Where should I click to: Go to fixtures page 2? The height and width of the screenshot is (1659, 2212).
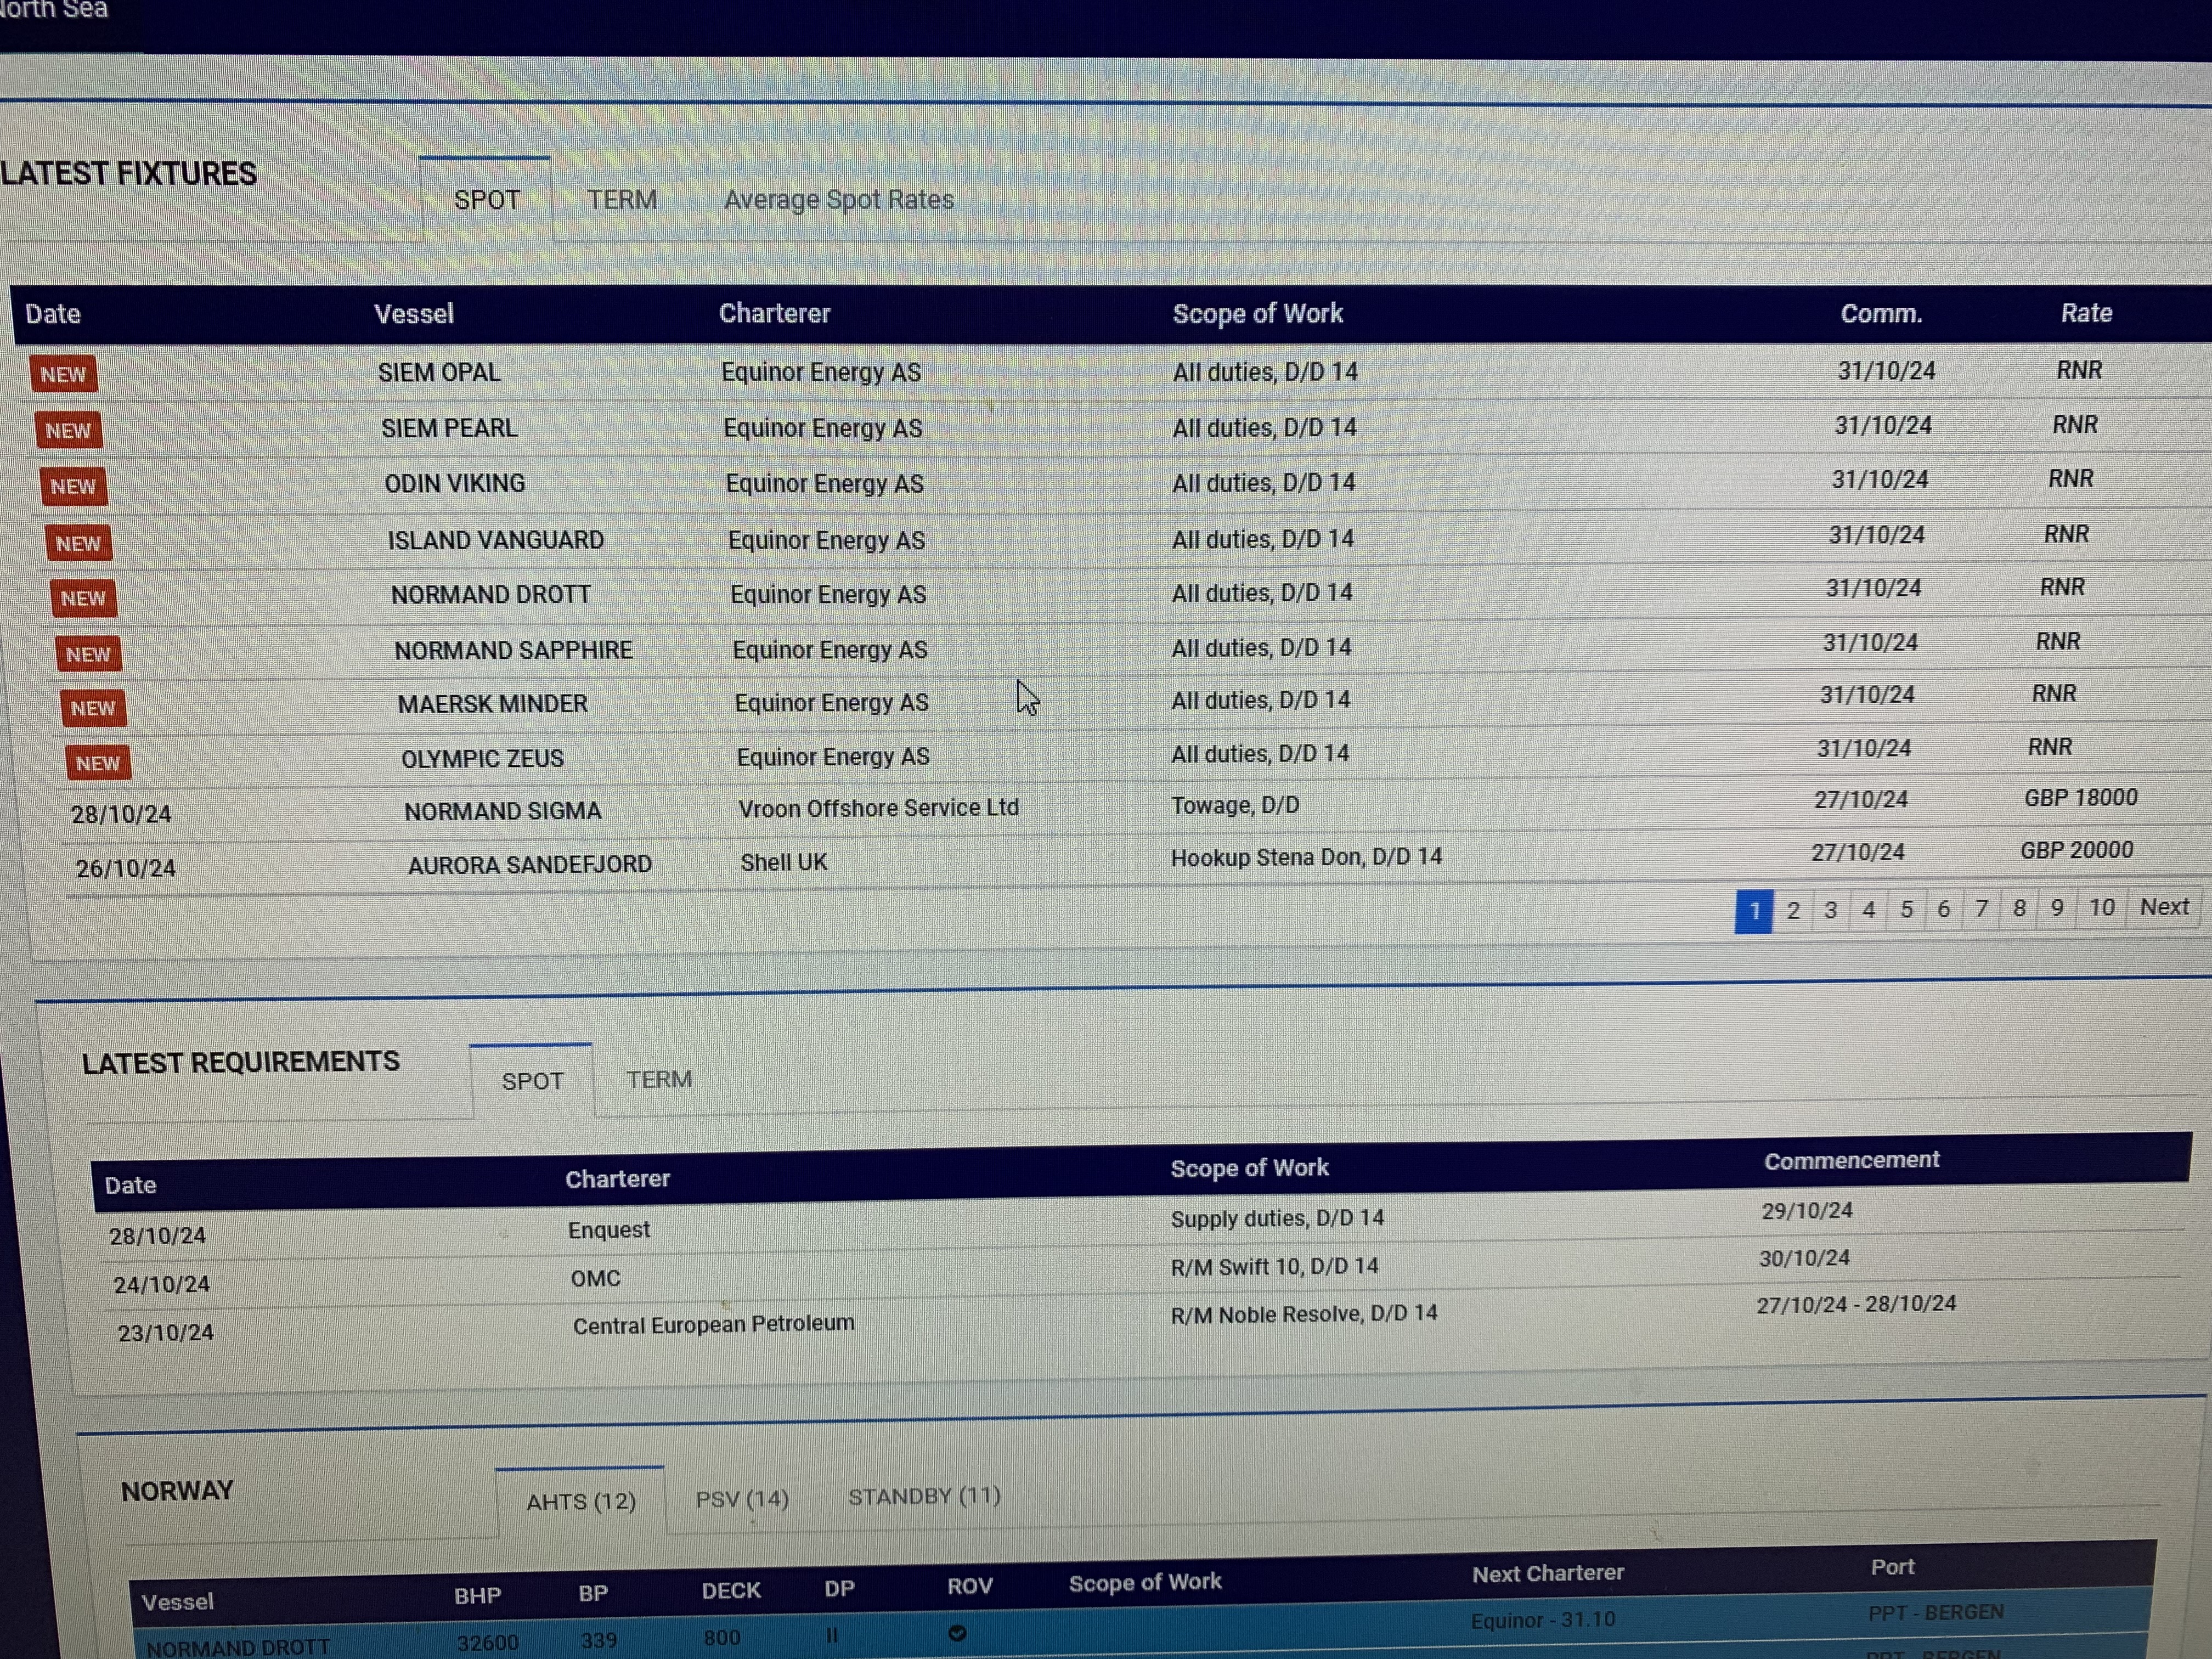(1793, 910)
